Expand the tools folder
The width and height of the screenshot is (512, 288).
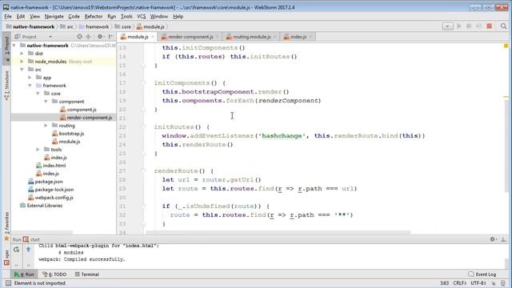38,150
